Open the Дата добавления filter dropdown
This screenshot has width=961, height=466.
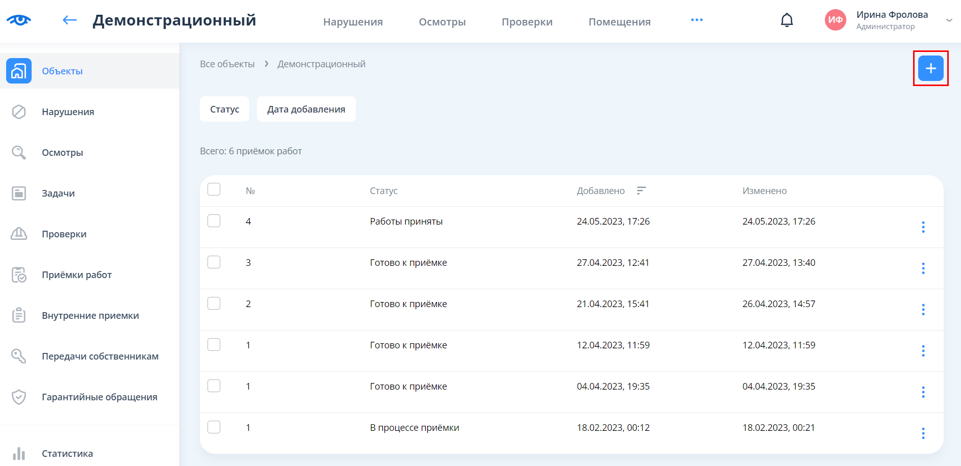coord(306,109)
